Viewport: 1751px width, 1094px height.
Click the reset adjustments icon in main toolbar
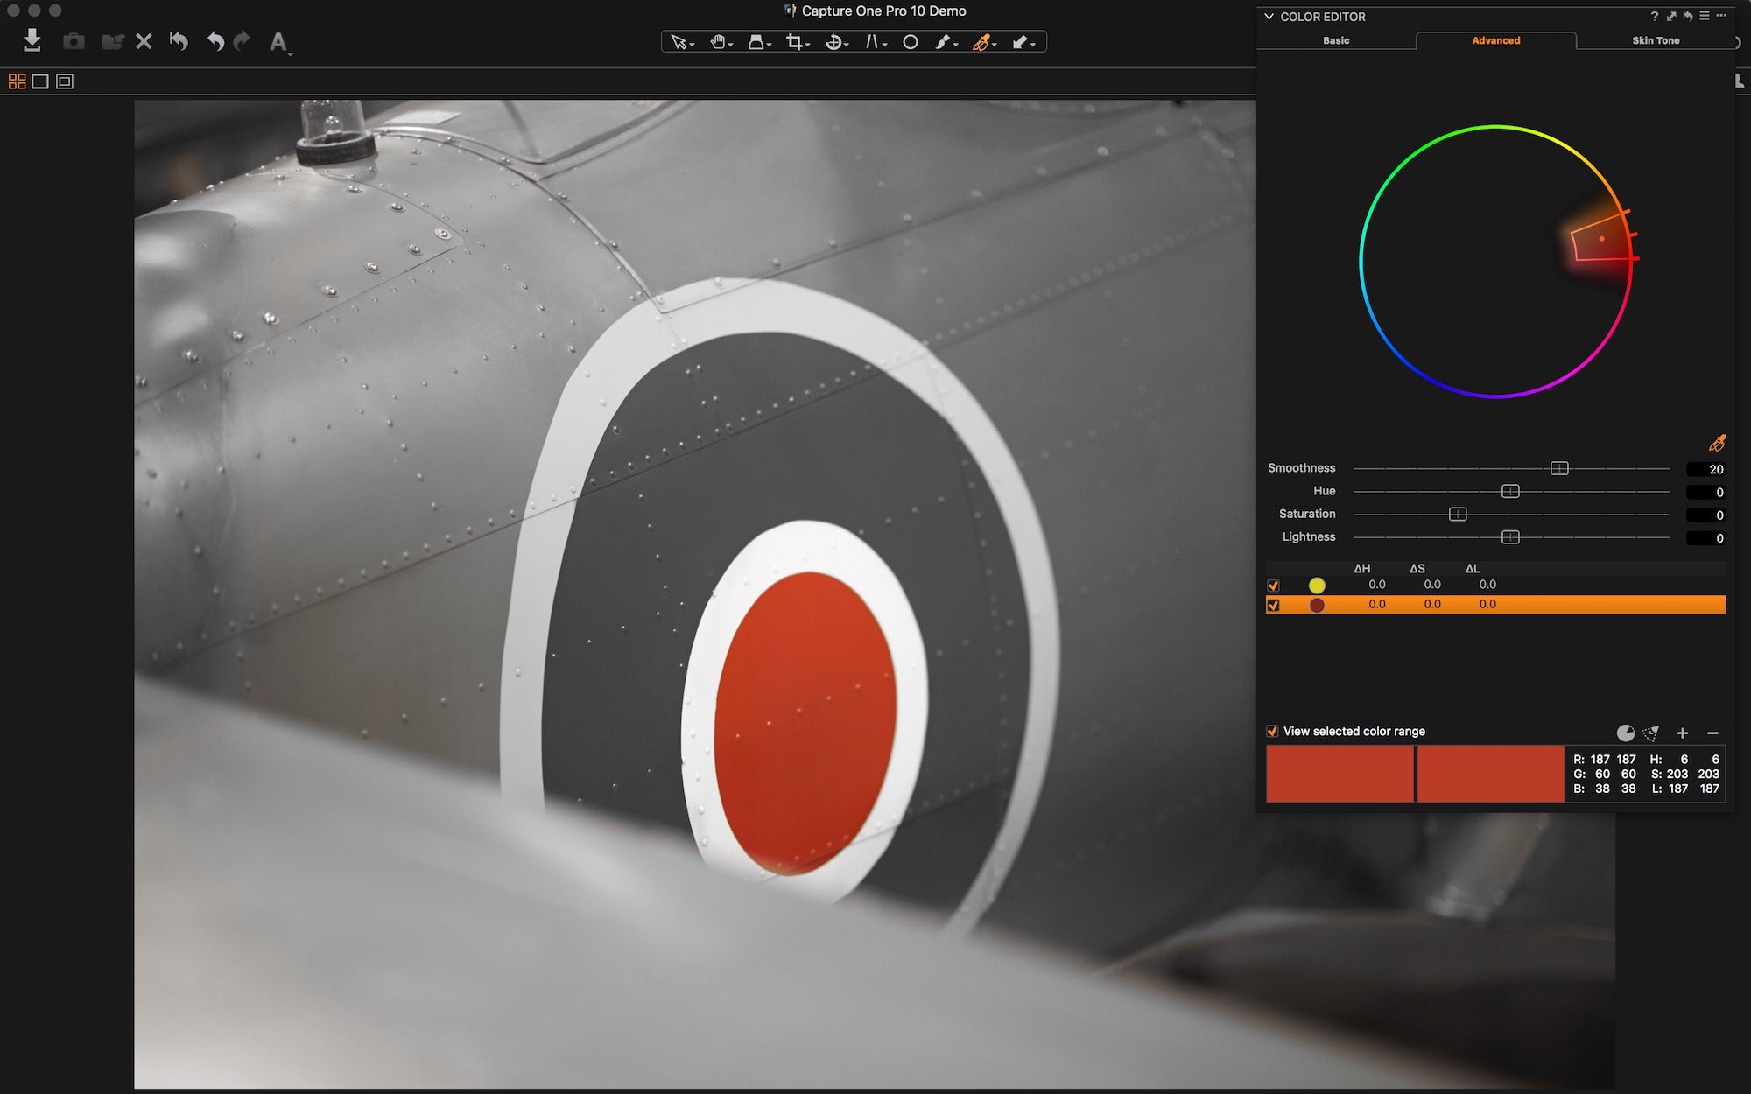179,40
